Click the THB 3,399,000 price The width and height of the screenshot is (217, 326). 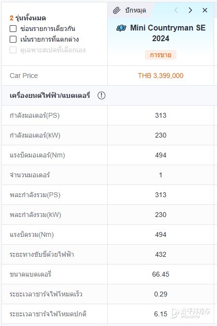click(160, 76)
